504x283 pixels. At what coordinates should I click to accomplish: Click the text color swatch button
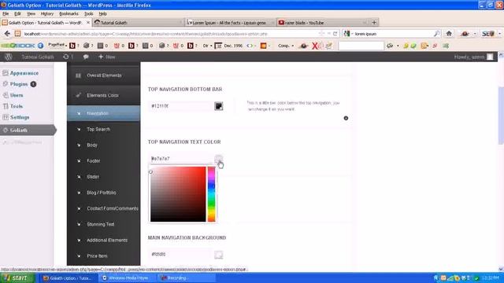coord(219,159)
